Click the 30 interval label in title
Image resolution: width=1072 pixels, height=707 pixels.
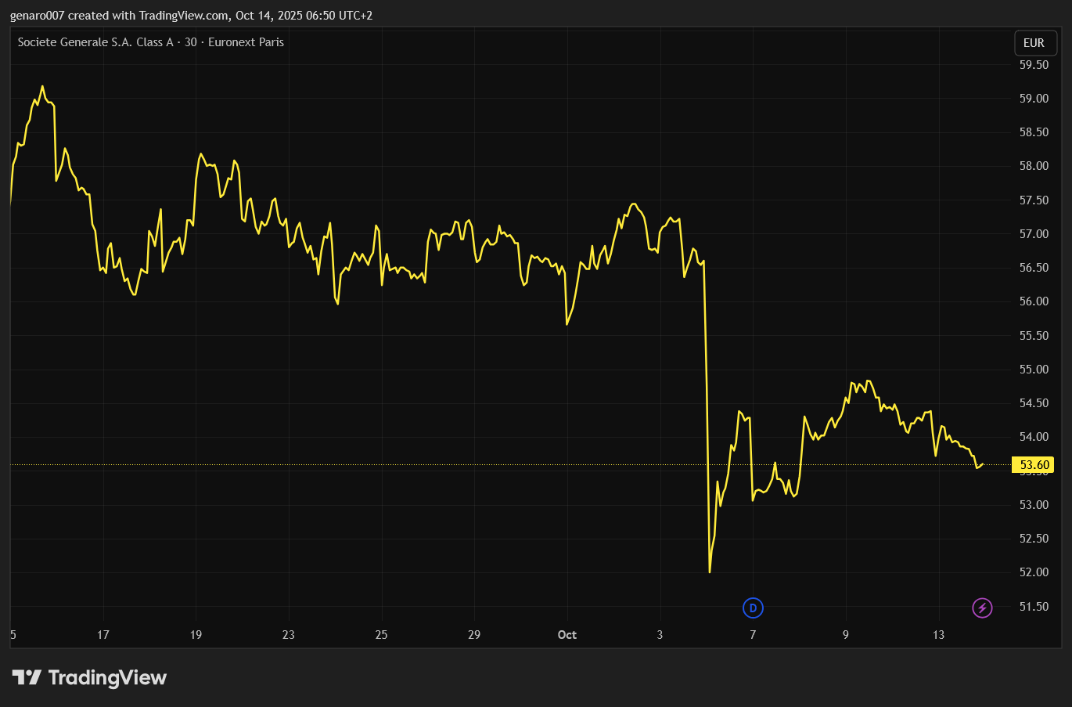click(x=191, y=42)
